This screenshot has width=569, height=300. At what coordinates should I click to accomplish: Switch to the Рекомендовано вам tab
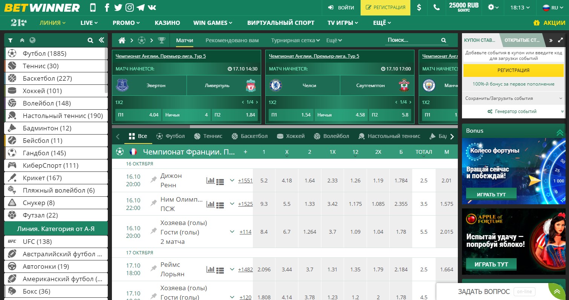coord(232,40)
